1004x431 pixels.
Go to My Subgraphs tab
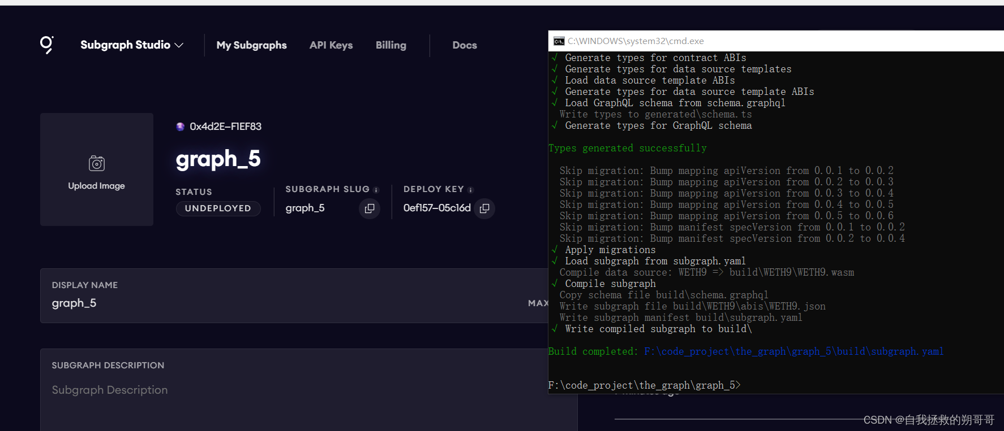point(251,45)
